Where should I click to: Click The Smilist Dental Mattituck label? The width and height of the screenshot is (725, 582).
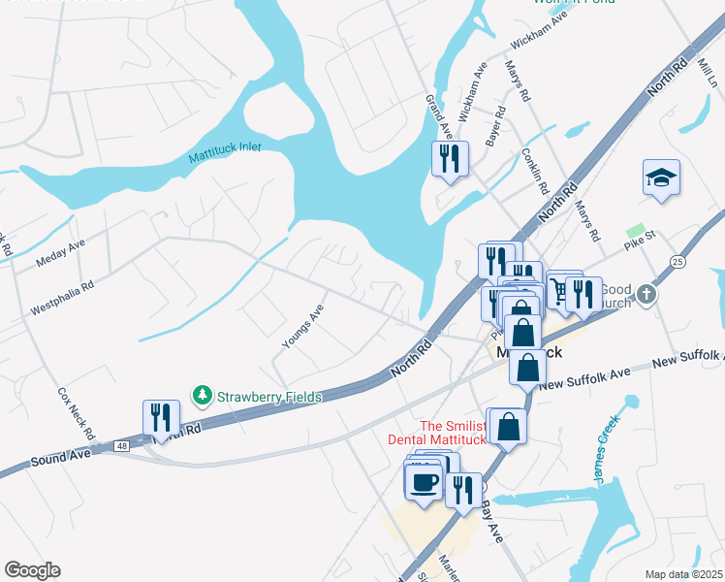[x=437, y=433]
